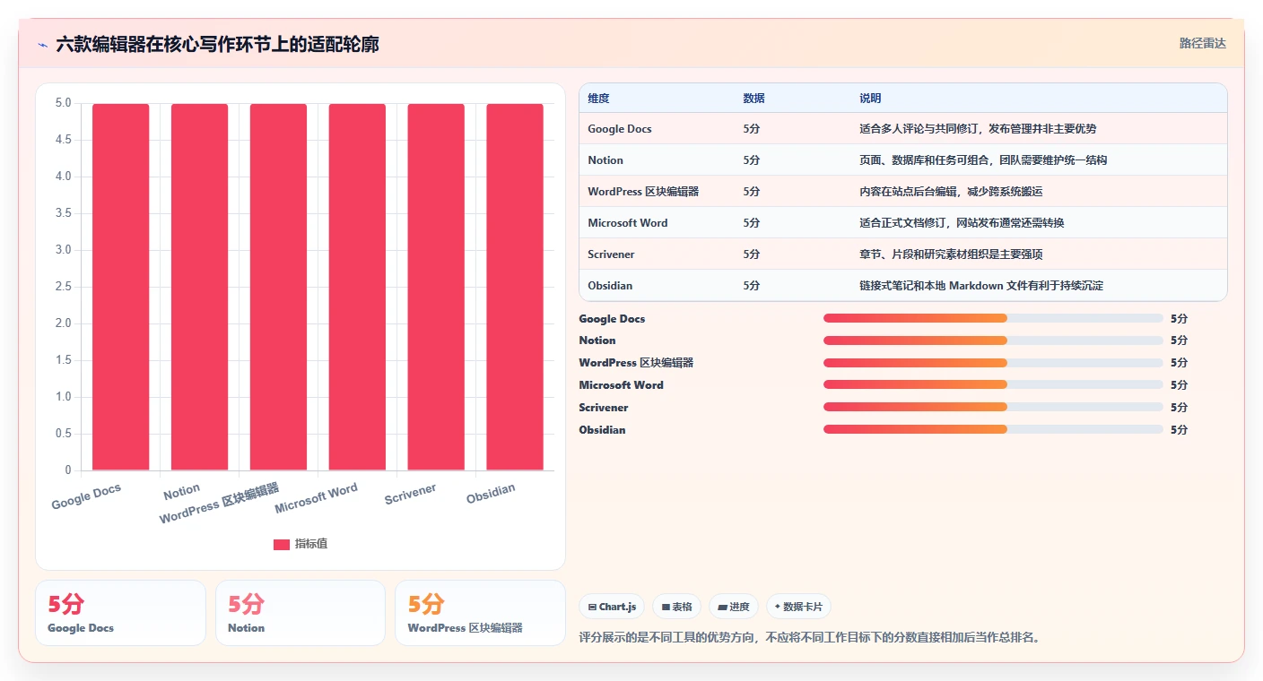Image resolution: width=1263 pixels, height=681 pixels.
Task: Open the Notion 5分 data card
Action: [x=301, y=613]
